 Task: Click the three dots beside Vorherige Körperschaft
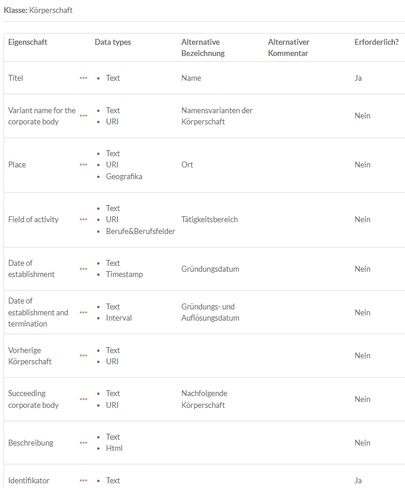84,356
